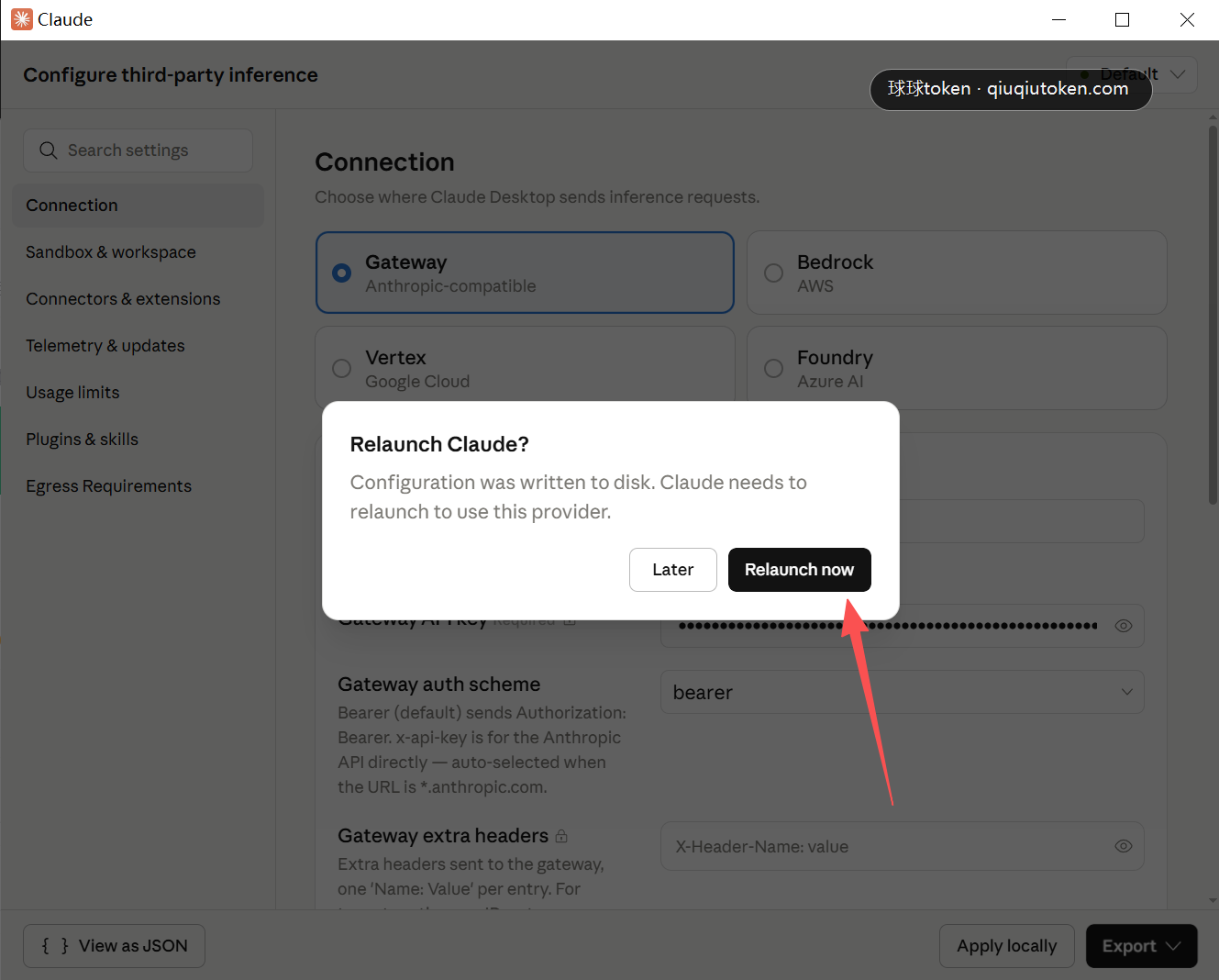Screen dimensions: 1219x980
Task: Expand the bearer auth scheme dropdown
Action: pyautogui.click(x=903, y=692)
